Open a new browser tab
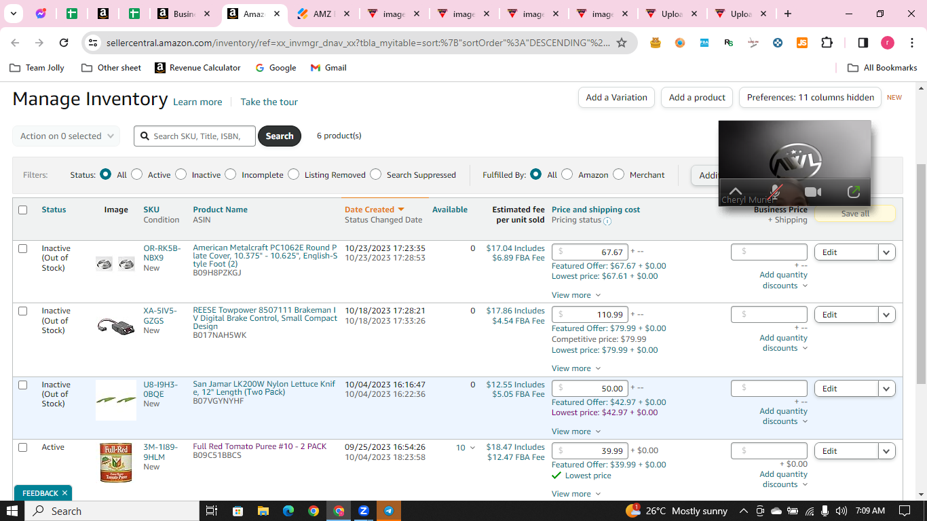The width and height of the screenshot is (927, 521). tap(787, 14)
